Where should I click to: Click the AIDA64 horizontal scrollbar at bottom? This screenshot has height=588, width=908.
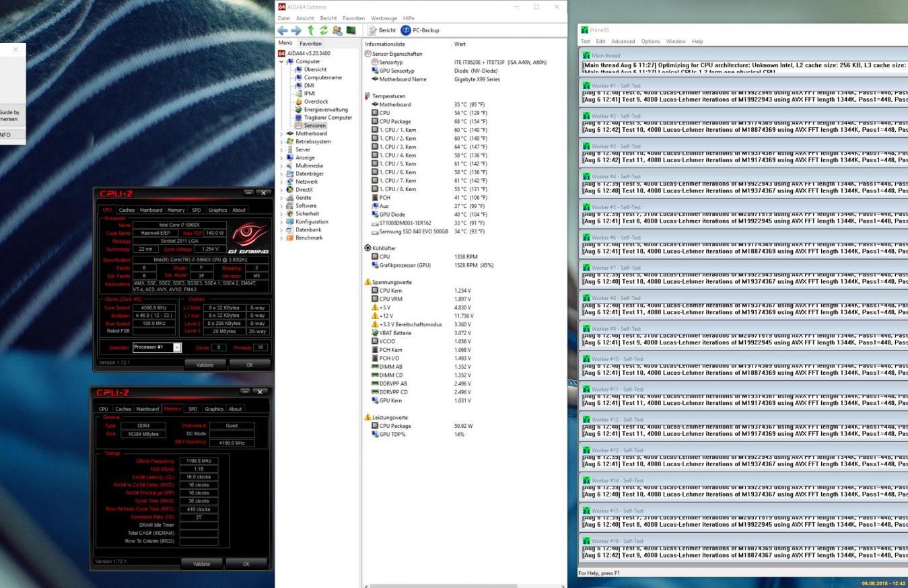pos(464,585)
